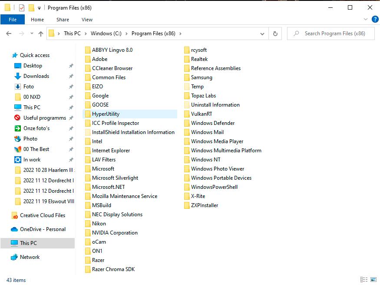Select the Downloads arrow icon in sidebar
380x285 pixels.
pos(18,76)
